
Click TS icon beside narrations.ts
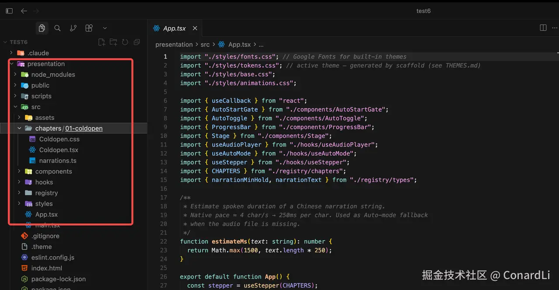pyautogui.click(x=32, y=160)
